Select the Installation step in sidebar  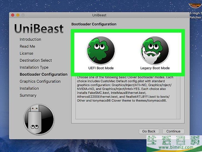click(29, 88)
